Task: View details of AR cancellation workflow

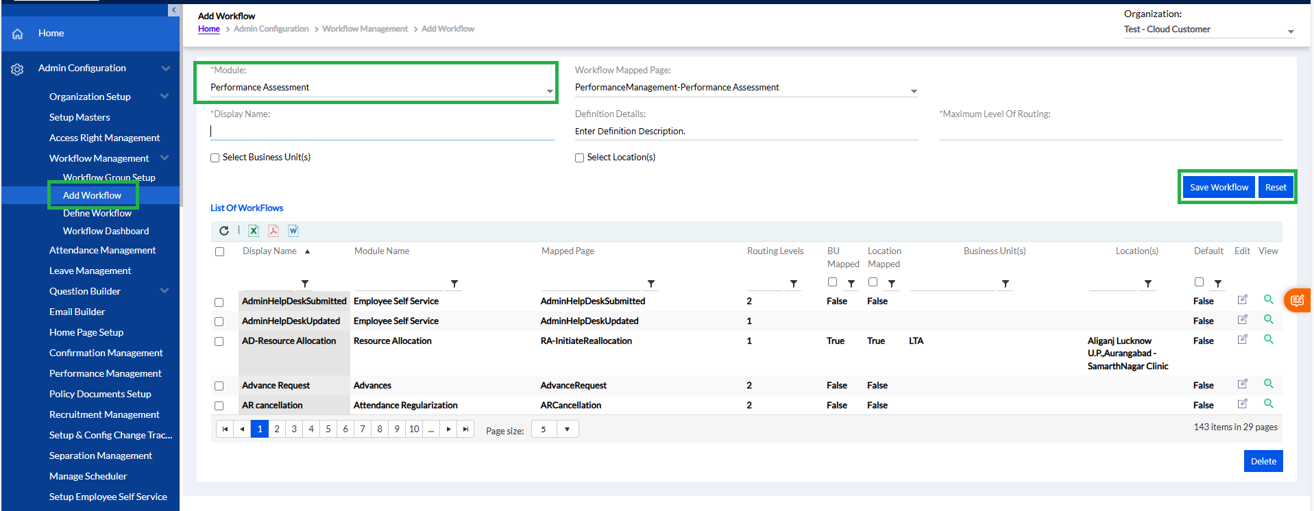Action: point(1268,404)
